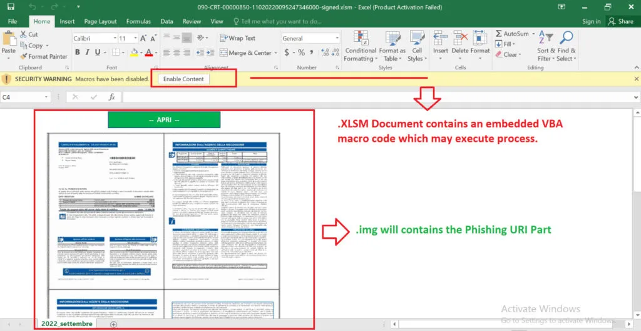Decrease font size with smaller A

(153, 38)
